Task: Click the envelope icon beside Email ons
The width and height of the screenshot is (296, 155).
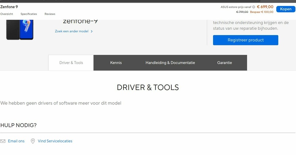Action: [x=3, y=141]
